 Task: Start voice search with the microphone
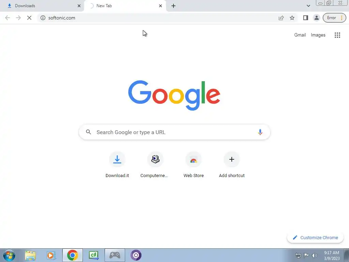[x=260, y=132]
